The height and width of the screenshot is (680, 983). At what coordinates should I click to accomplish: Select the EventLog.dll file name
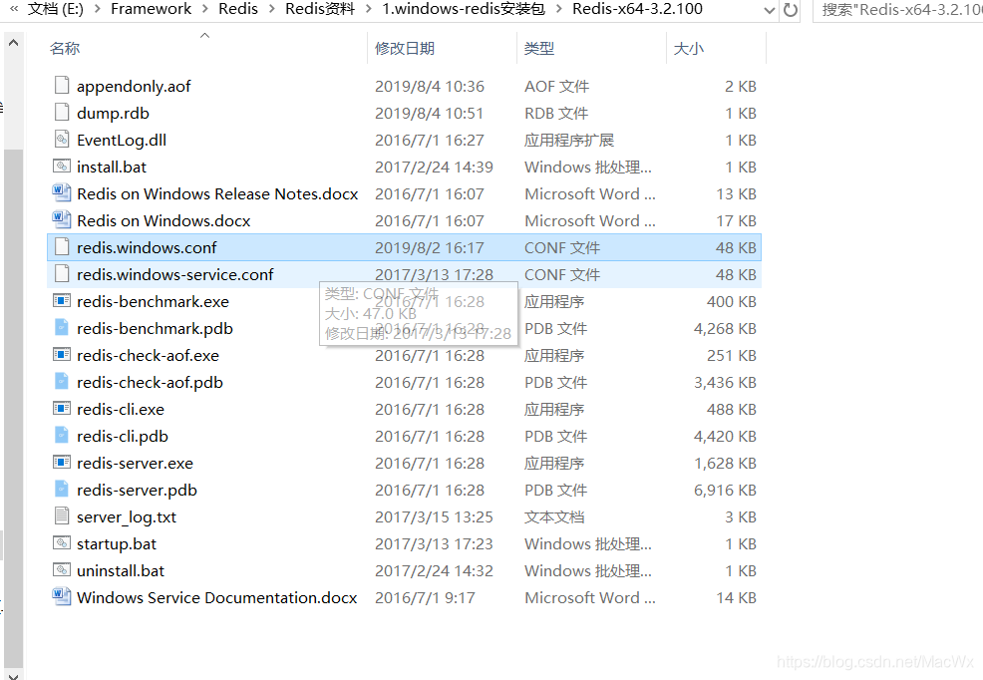coord(122,141)
